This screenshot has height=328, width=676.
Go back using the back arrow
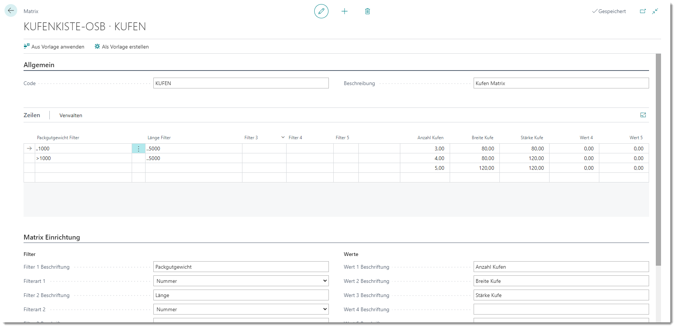[11, 11]
